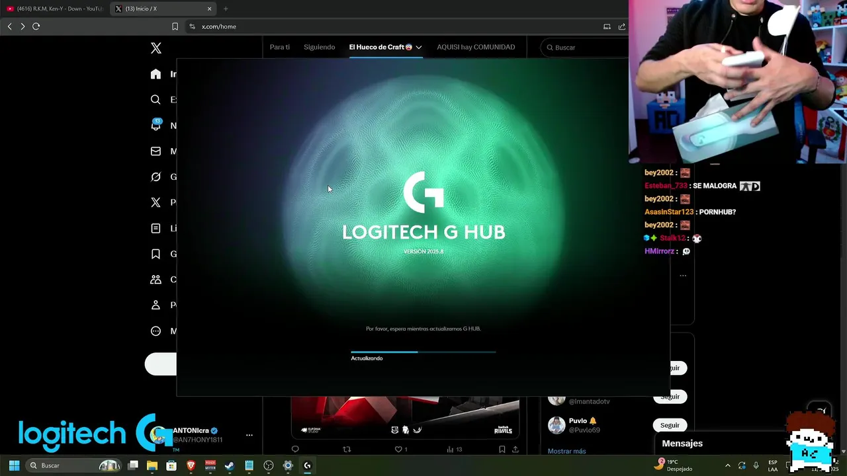Open OBS Studio taskbar icon
Viewport: 847px width, 476px height.
pyautogui.click(x=269, y=465)
